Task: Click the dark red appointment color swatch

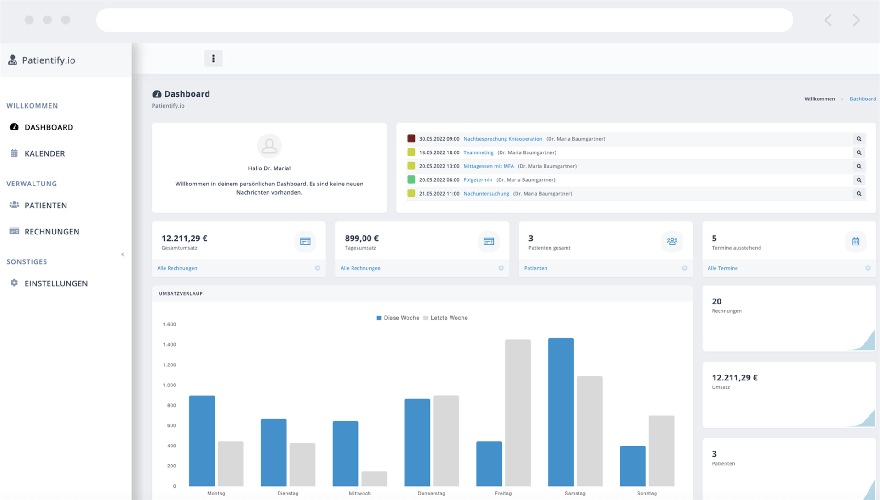Action: click(411, 138)
